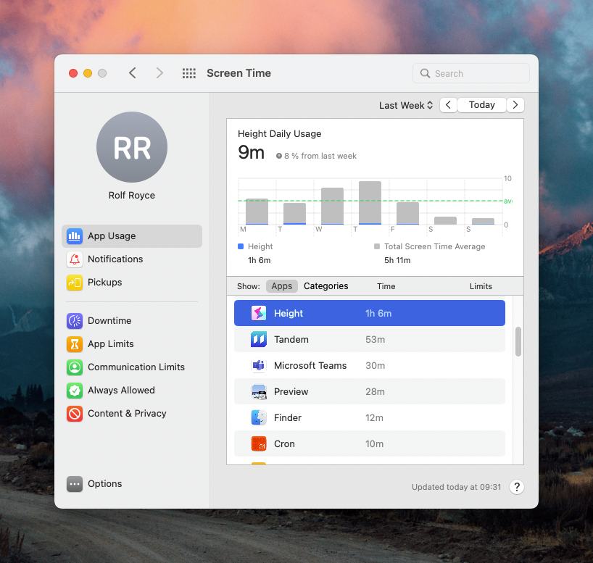Sort by the Time column
The height and width of the screenshot is (563, 593).
point(386,286)
